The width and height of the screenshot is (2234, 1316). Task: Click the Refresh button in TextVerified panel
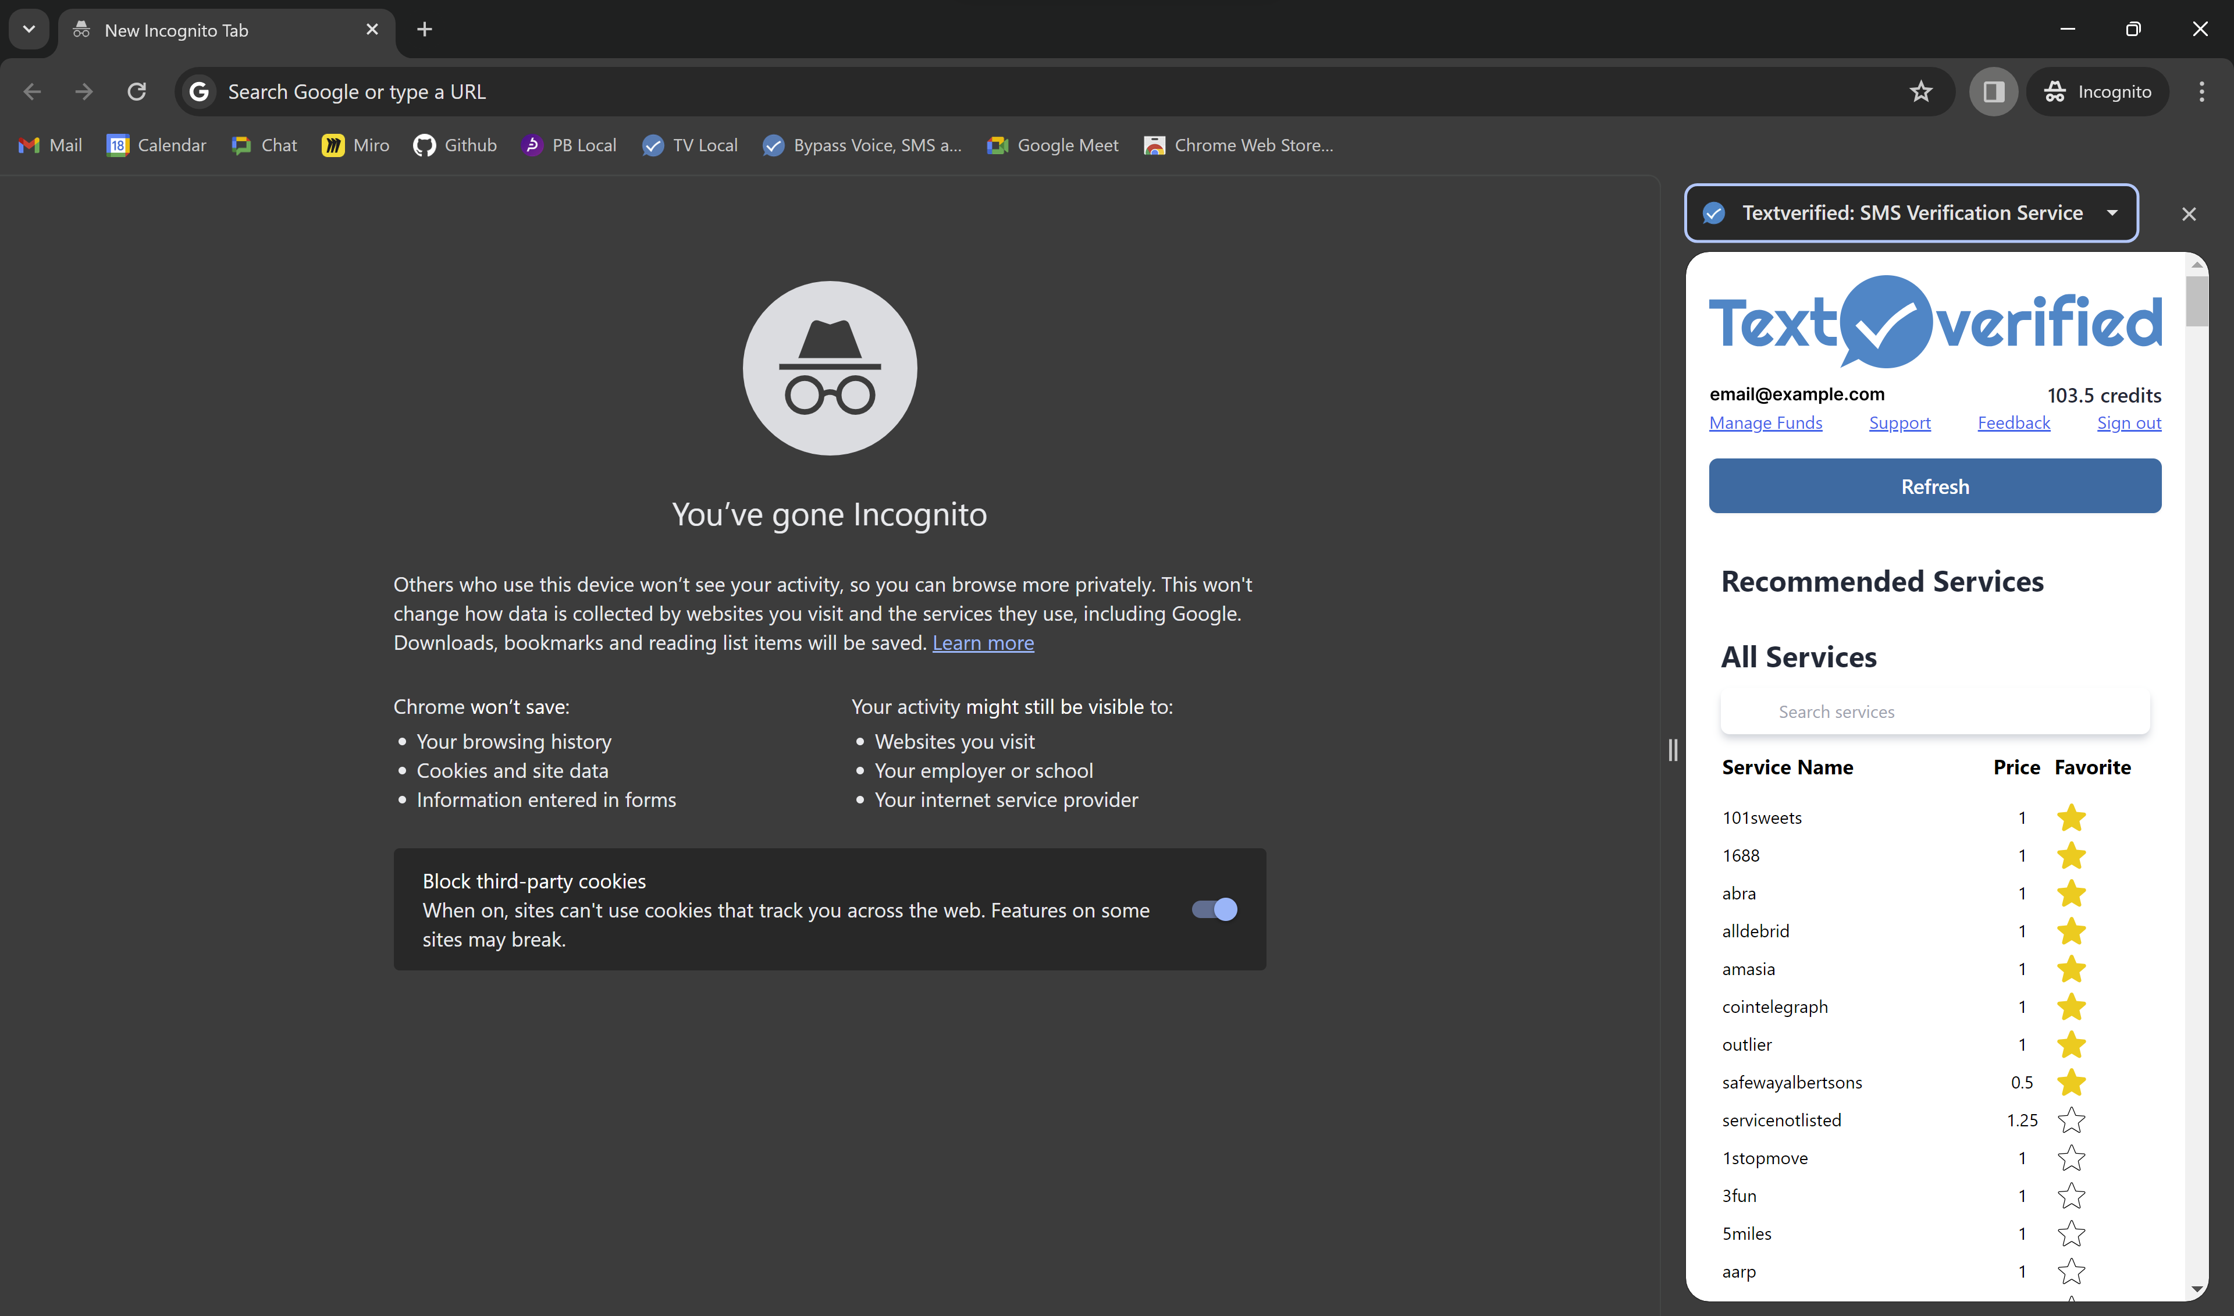(x=1935, y=484)
